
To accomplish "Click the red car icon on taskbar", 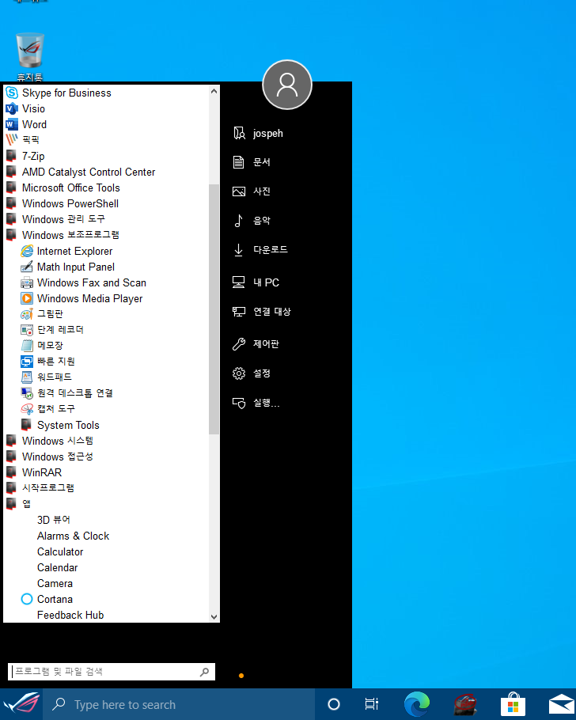I will [465, 704].
